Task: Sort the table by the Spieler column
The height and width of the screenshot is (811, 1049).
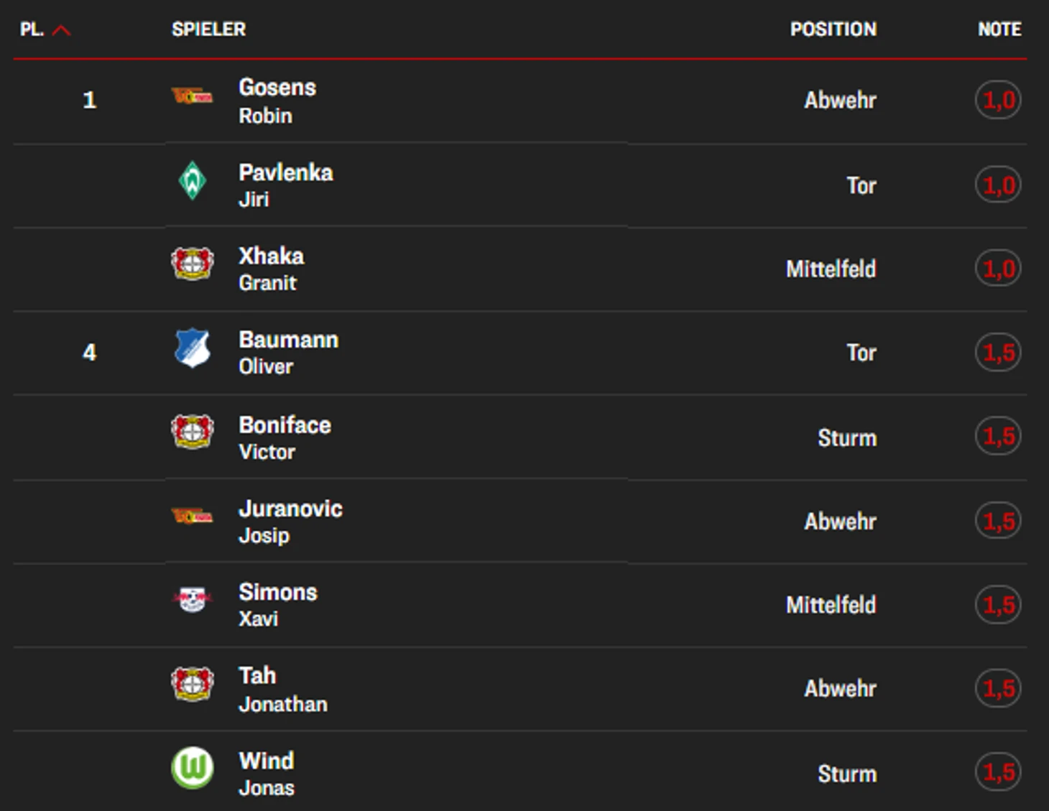Action: pyautogui.click(x=208, y=29)
